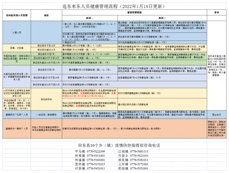Click the 禁止出行 requirement cell
This screenshot has height=173, width=229.
tap(216, 114)
